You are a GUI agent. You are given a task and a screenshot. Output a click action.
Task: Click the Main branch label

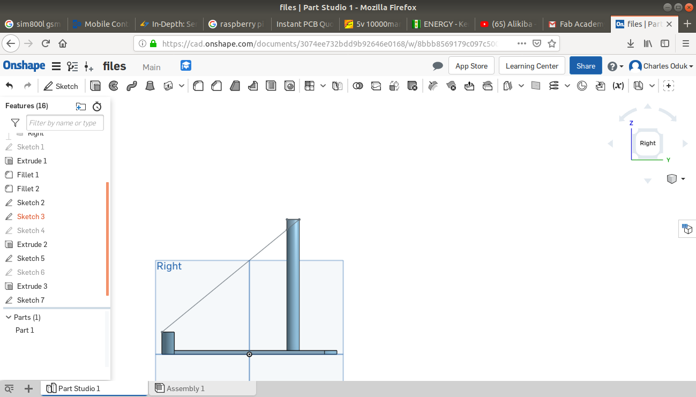coord(152,67)
